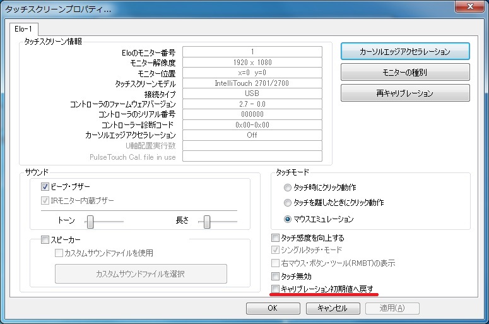The height and width of the screenshot is (324, 489).
Task: Select マウスエミュレーション radio button
Action: point(288,219)
